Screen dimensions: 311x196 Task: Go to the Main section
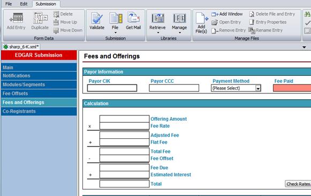[39, 67]
